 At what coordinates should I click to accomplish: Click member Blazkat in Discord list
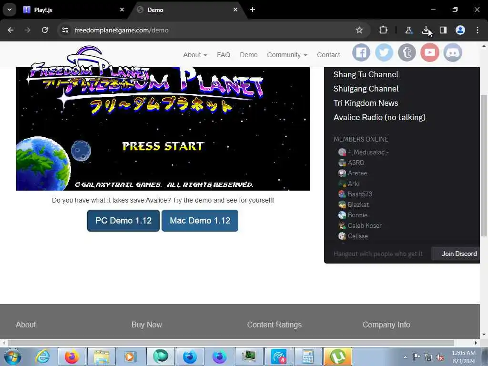358,204
